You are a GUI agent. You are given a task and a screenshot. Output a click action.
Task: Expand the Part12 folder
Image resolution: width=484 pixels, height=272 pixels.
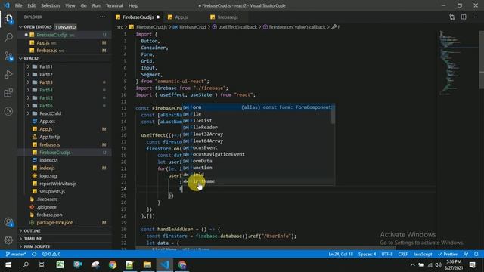point(45,74)
